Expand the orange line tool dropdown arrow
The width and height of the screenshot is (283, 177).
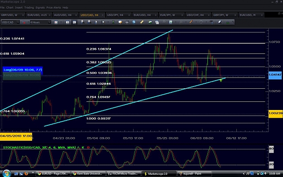tap(196, 22)
